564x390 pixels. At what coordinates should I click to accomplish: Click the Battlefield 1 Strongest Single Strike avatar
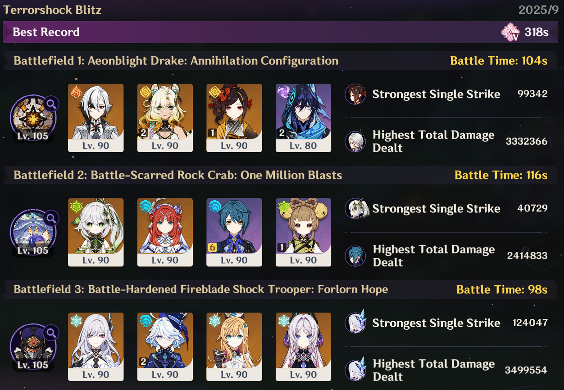(x=355, y=94)
